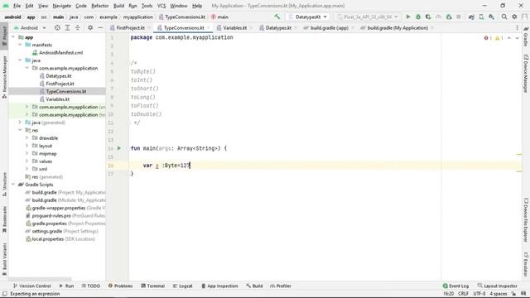Hide the project panel with minus icon
530x298 pixels.
100,27
